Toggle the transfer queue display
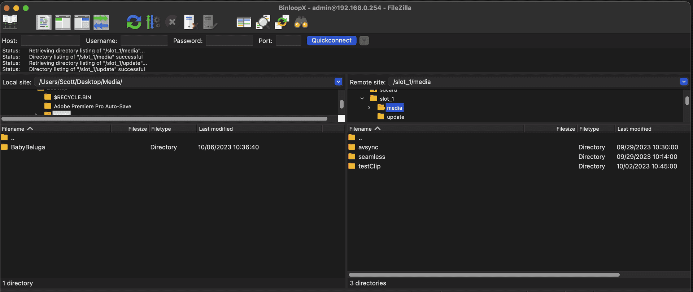Image resolution: width=693 pixels, height=292 pixels. coord(101,22)
